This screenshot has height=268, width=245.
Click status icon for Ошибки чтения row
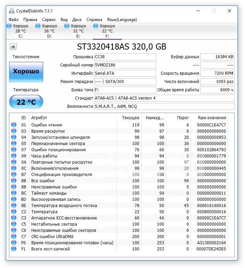click(14, 125)
